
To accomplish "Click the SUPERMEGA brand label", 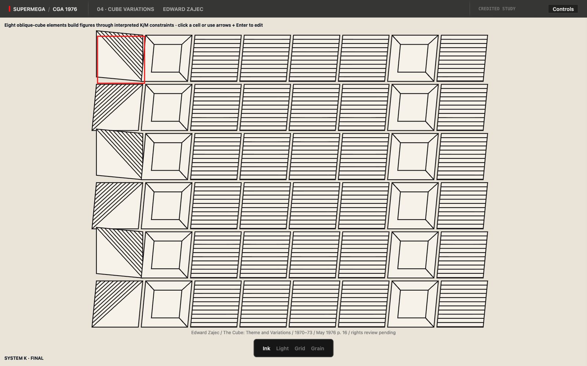I will click(x=29, y=9).
